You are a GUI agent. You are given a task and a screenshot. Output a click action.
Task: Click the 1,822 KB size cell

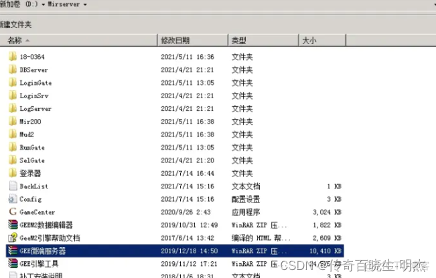[327, 225]
